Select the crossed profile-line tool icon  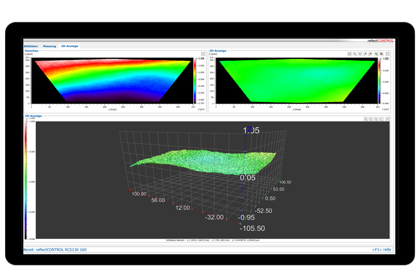370,54
